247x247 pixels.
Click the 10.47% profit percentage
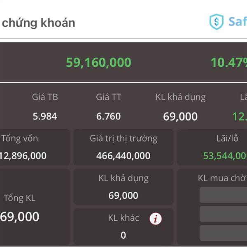pyautogui.click(x=229, y=63)
